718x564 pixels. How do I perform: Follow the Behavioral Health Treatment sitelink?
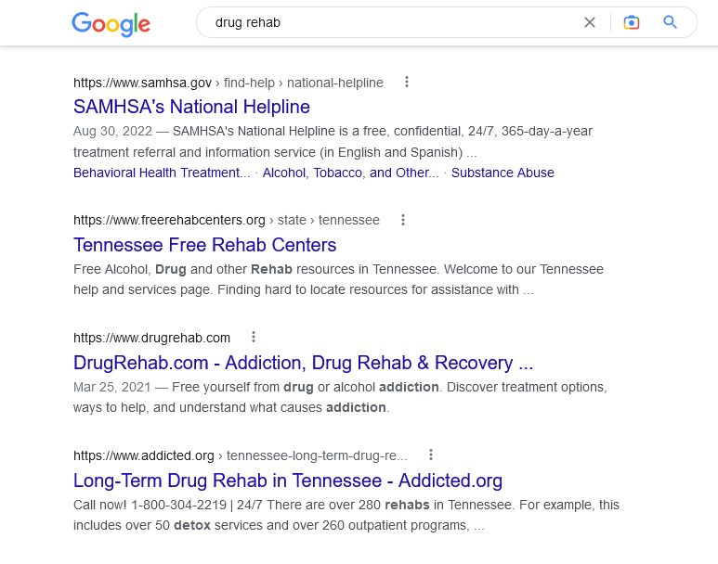(162, 173)
